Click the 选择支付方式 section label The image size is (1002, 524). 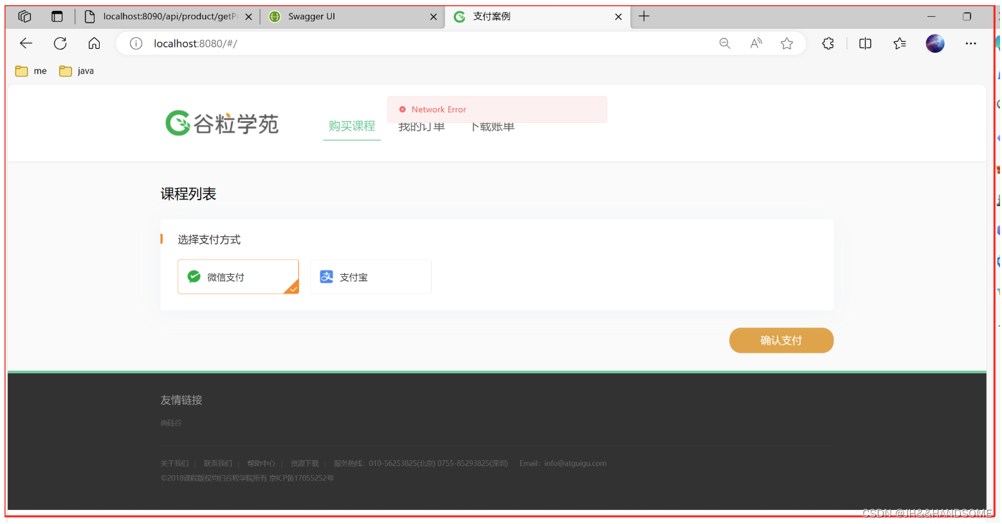(209, 239)
